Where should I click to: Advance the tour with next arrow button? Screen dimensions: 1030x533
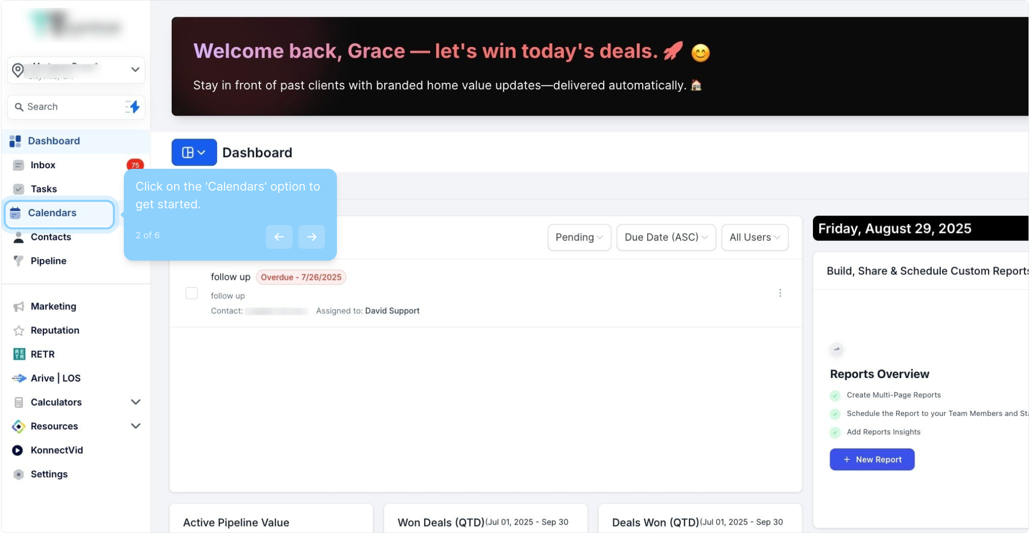pyautogui.click(x=311, y=237)
